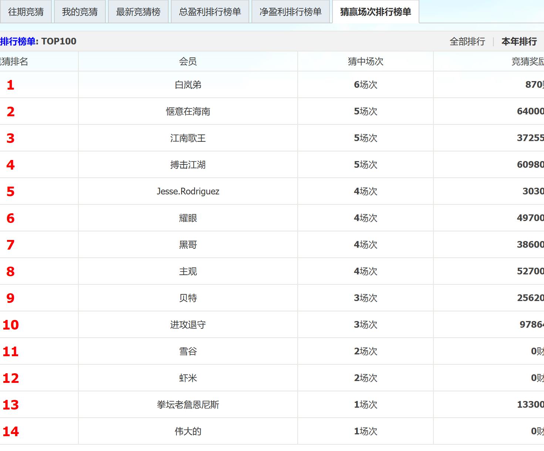Click the 猜赢场次排行榜单 tab
The height and width of the screenshot is (451, 544).
click(375, 12)
